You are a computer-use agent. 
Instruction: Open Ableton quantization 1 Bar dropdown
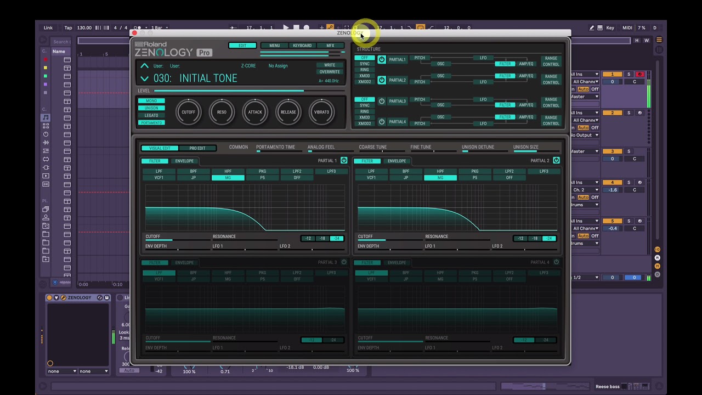point(160,27)
